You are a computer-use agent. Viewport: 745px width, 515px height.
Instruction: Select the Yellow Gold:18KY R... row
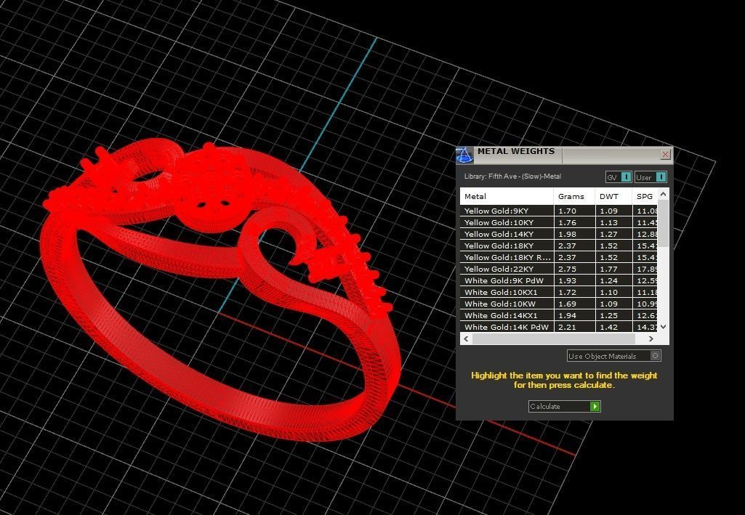(560, 257)
